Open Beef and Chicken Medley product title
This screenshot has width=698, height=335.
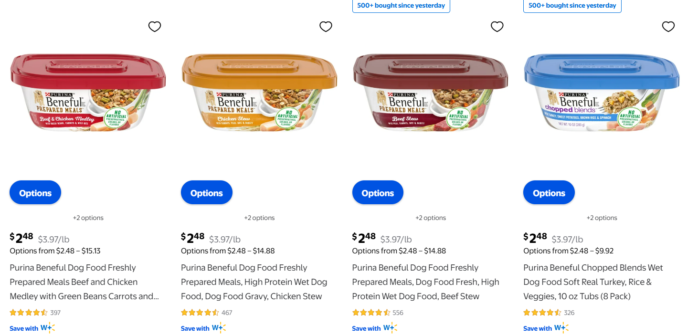(x=84, y=282)
